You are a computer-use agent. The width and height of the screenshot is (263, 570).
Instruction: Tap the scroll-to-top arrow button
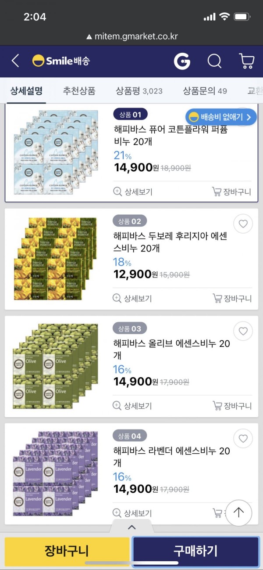point(238,512)
